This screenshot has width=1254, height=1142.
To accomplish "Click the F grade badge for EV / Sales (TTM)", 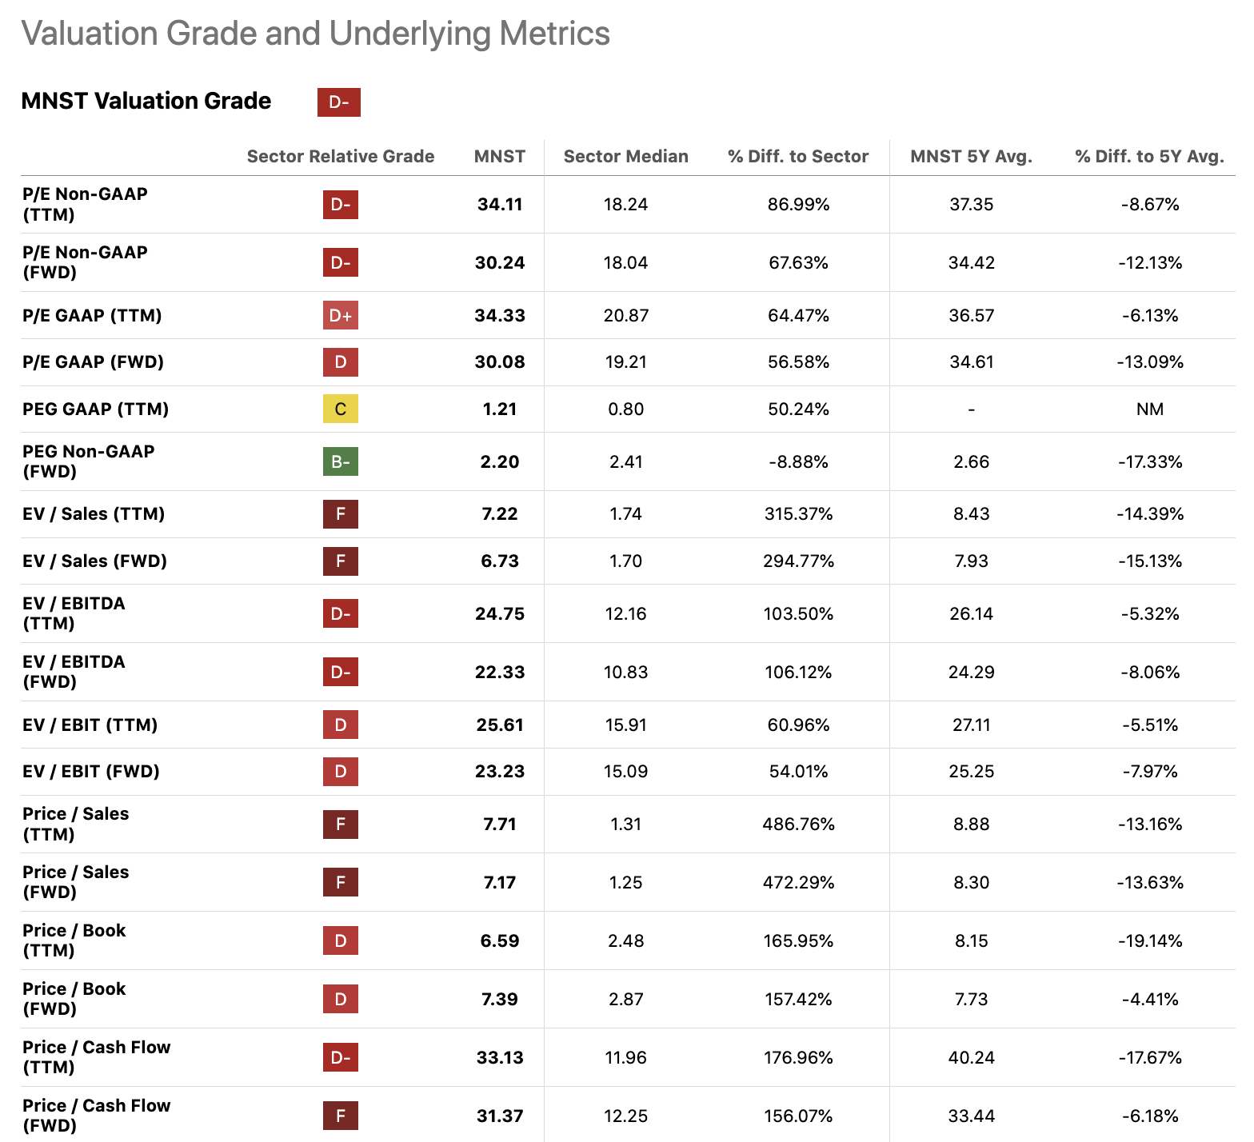I will (340, 513).
